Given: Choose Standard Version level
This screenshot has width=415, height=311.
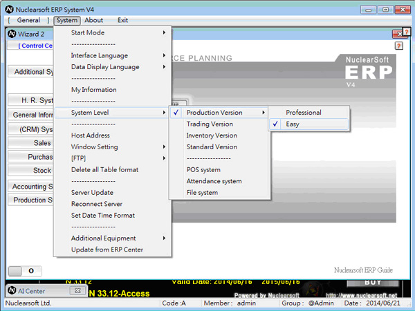Looking at the screenshot, I should [x=219, y=147].
